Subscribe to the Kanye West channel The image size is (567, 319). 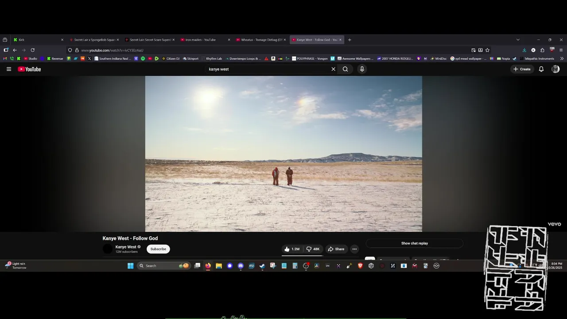(158, 249)
